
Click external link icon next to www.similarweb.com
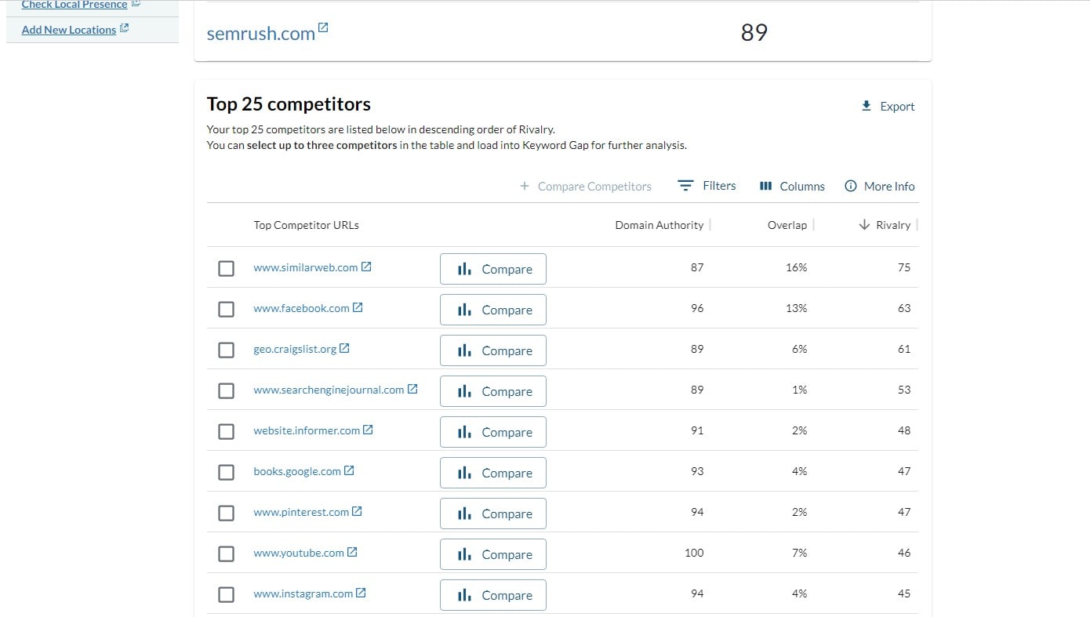pos(366,267)
